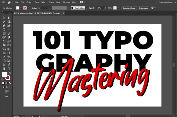Pick the Perspective Grid tool

[9, 49]
